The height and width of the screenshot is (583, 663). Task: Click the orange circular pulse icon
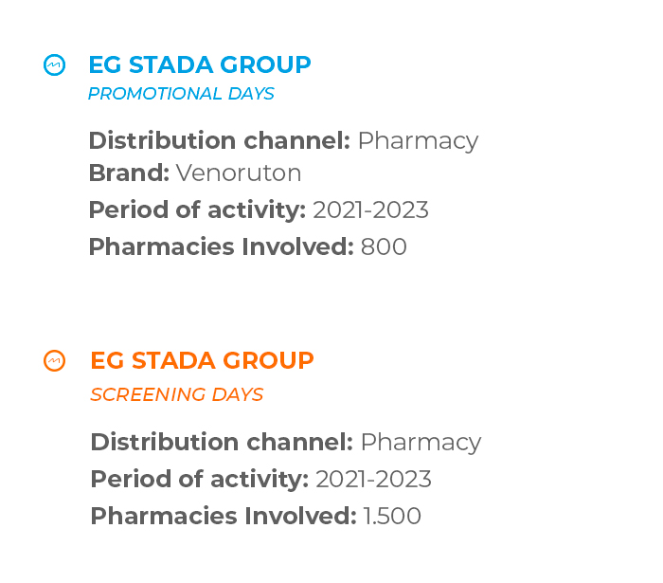55,361
